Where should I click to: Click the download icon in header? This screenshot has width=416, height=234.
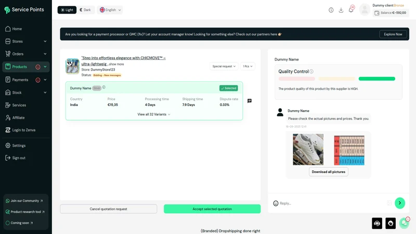coord(341,10)
